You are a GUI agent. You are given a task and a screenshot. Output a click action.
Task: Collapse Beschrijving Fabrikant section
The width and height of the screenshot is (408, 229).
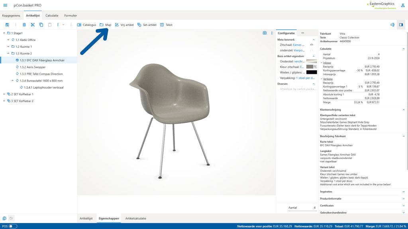[x=404, y=136]
